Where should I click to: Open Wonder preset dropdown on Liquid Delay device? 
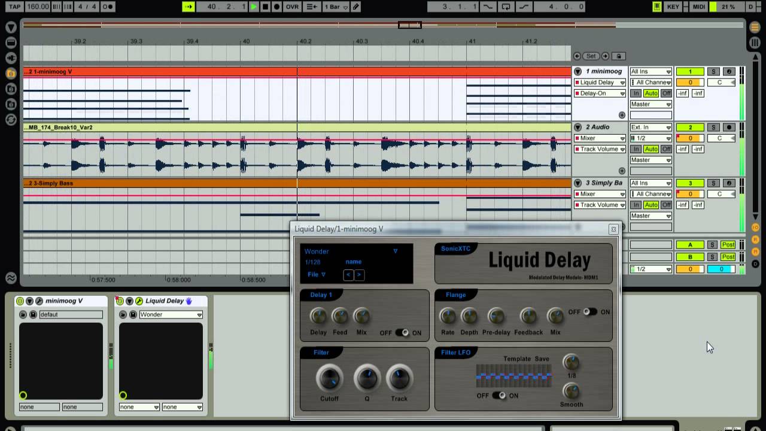tap(171, 315)
